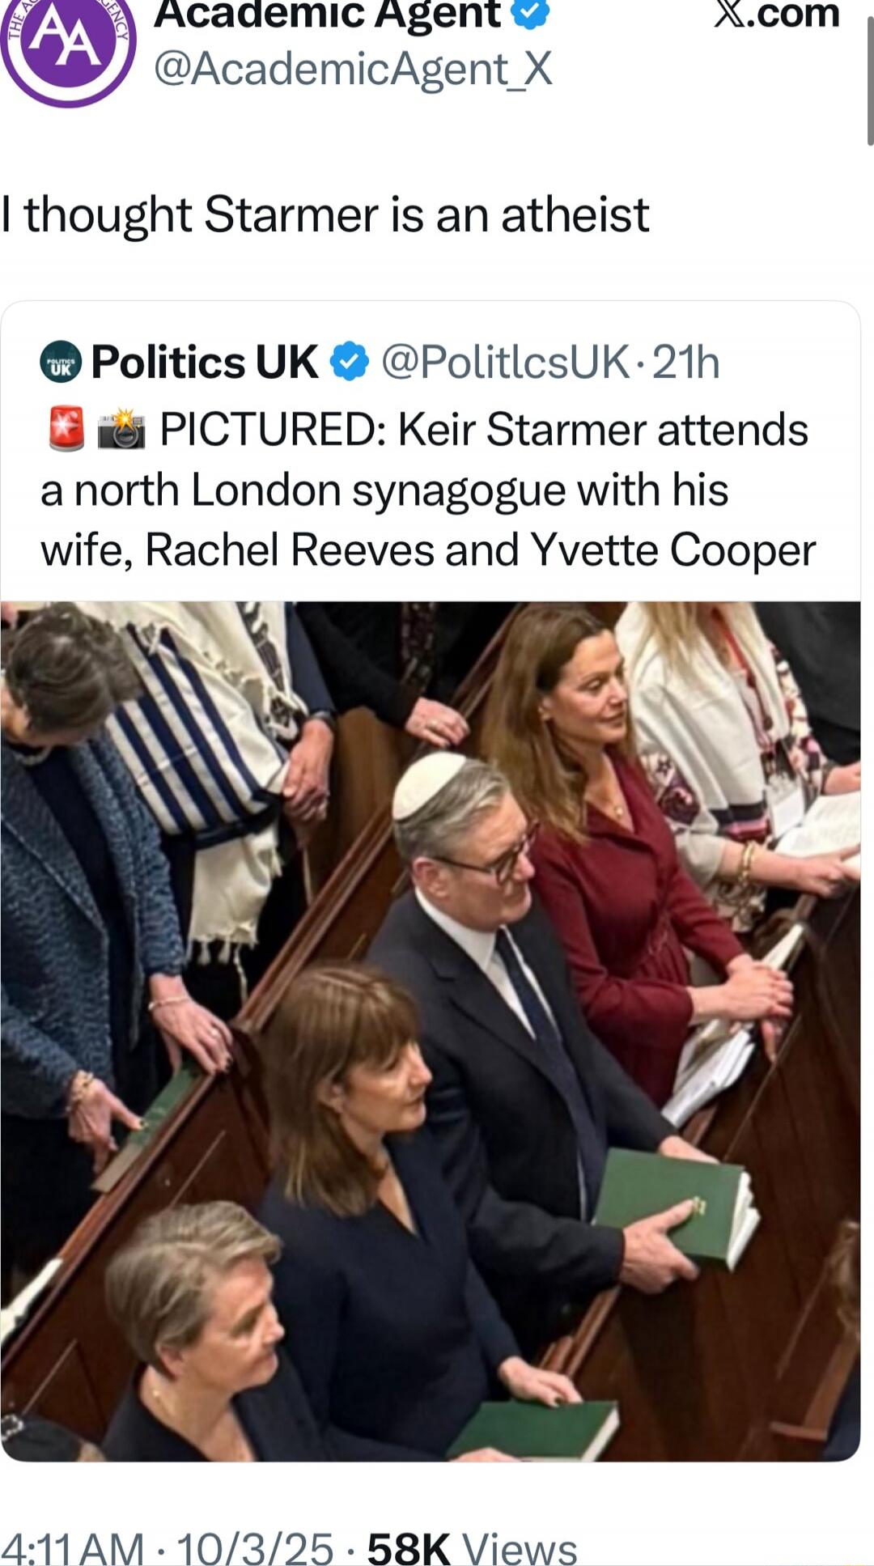Open the 58K Views count
Image resolution: width=874 pixels, height=1566 pixels.
click(472, 1548)
